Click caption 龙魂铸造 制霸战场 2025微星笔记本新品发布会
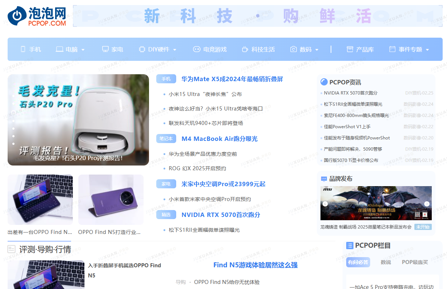 click(366, 227)
